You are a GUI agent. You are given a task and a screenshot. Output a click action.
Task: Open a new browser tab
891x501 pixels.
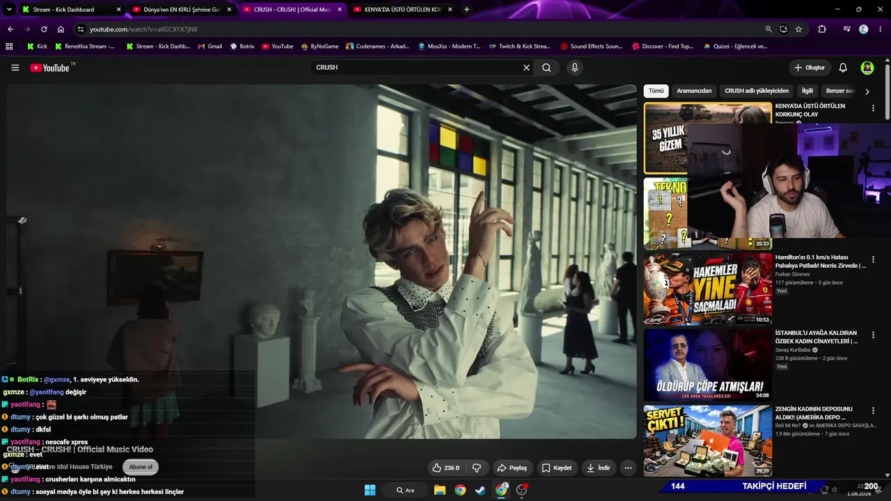coord(466,9)
